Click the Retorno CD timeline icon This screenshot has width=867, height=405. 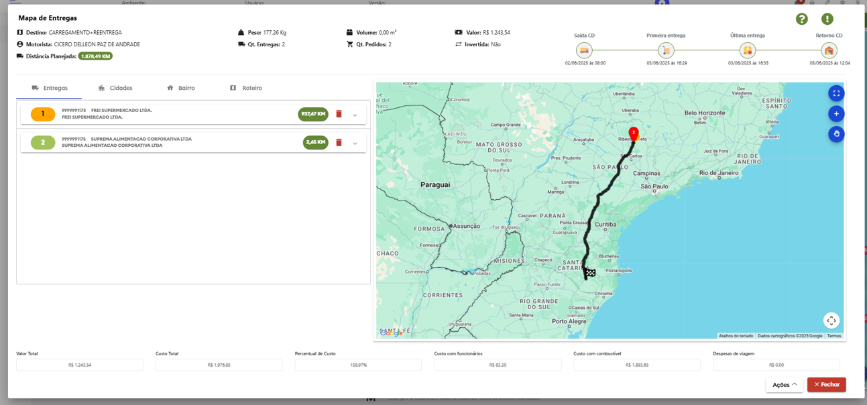pos(829,50)
